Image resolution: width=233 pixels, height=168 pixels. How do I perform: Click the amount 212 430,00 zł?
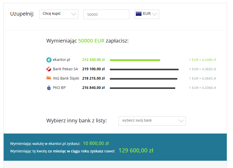click(x=94, y=60)
